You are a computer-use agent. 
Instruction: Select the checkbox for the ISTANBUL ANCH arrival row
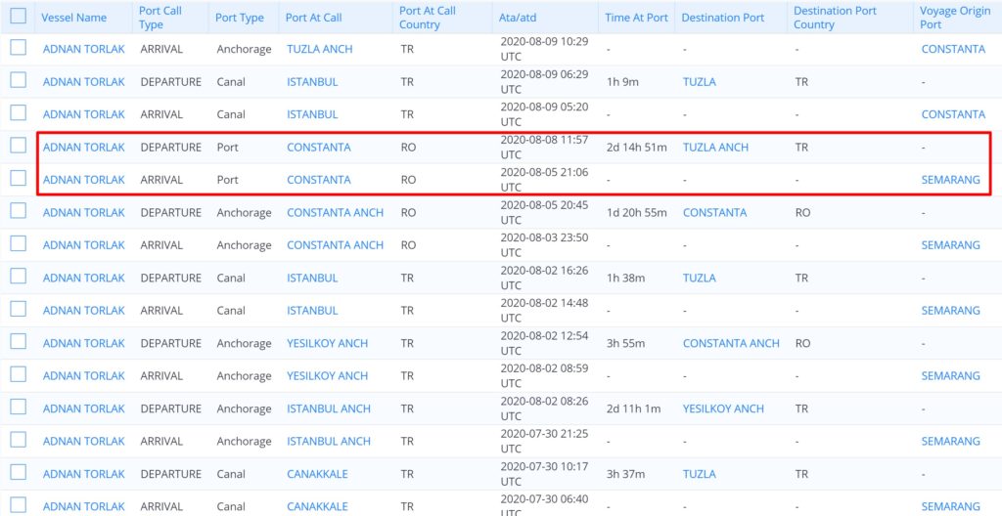point(18,441)
